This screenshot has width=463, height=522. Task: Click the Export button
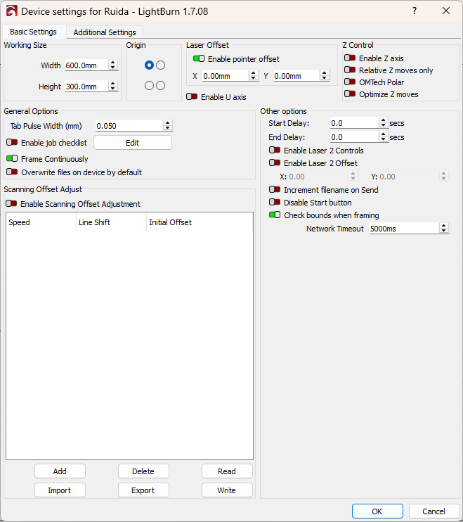[143, 490]
